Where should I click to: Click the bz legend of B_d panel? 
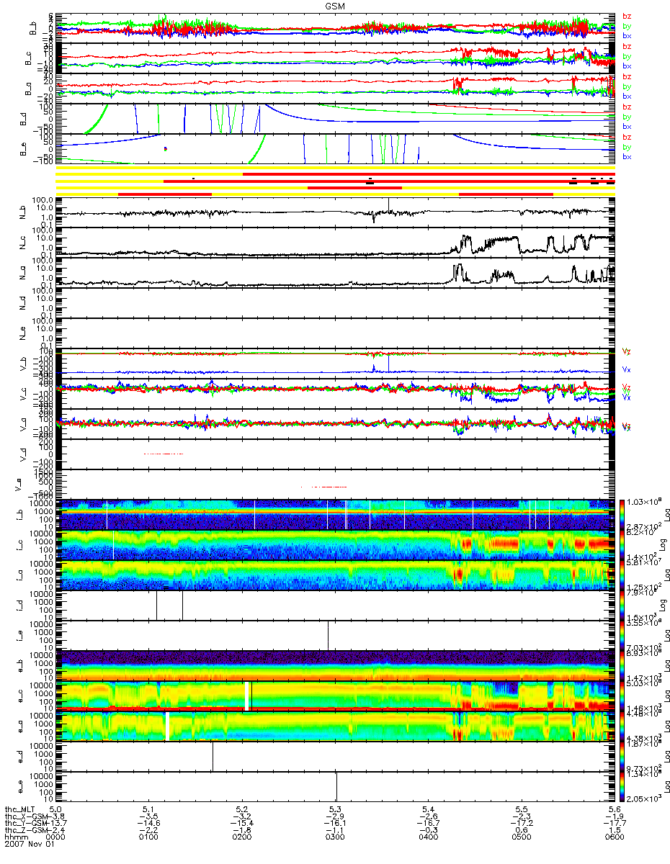627,107
